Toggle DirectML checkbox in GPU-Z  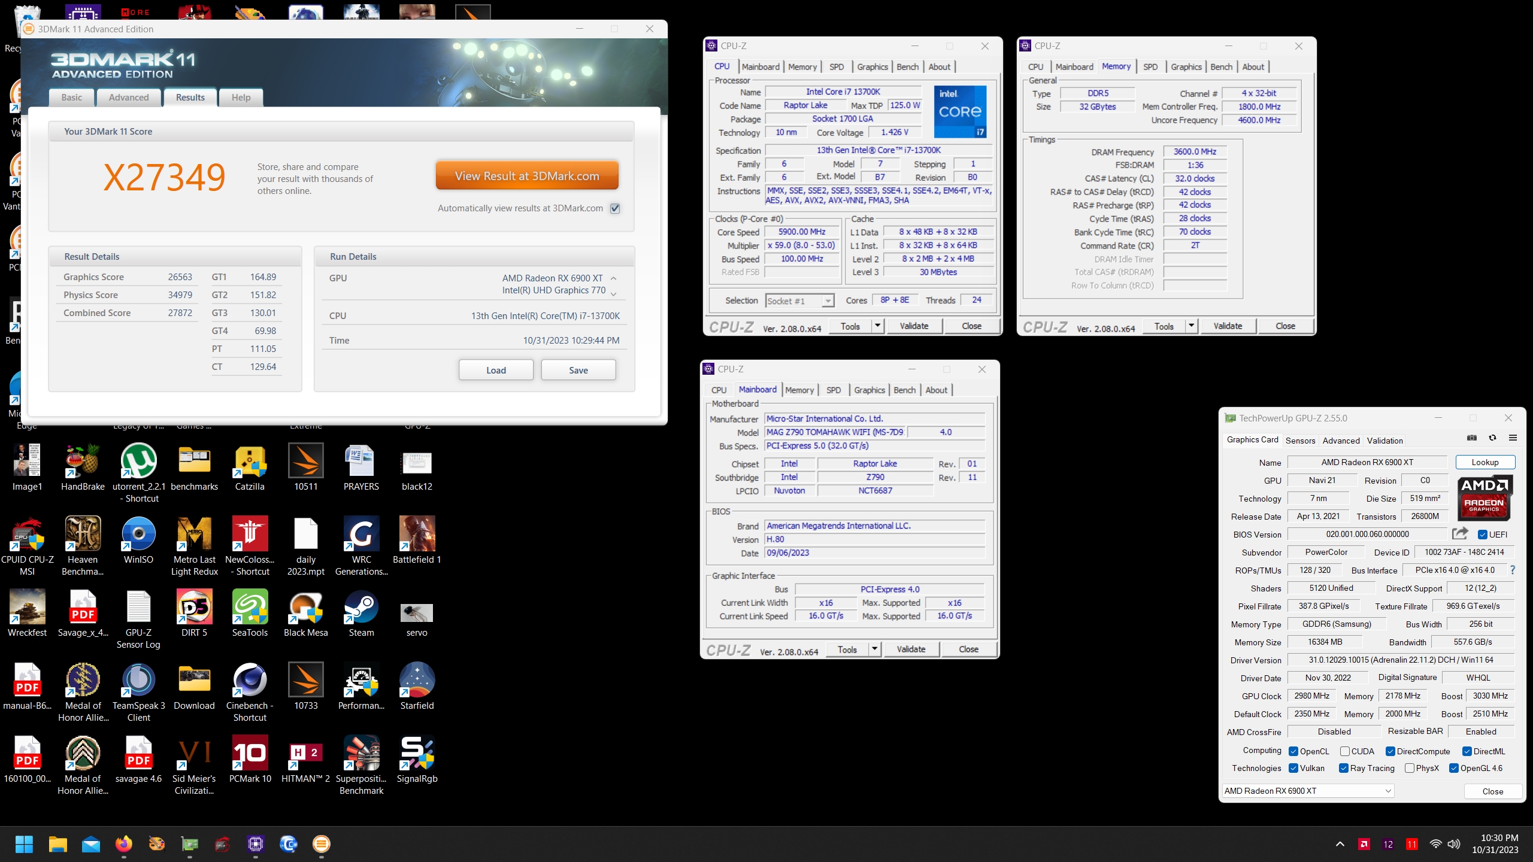coord(1467,751)
